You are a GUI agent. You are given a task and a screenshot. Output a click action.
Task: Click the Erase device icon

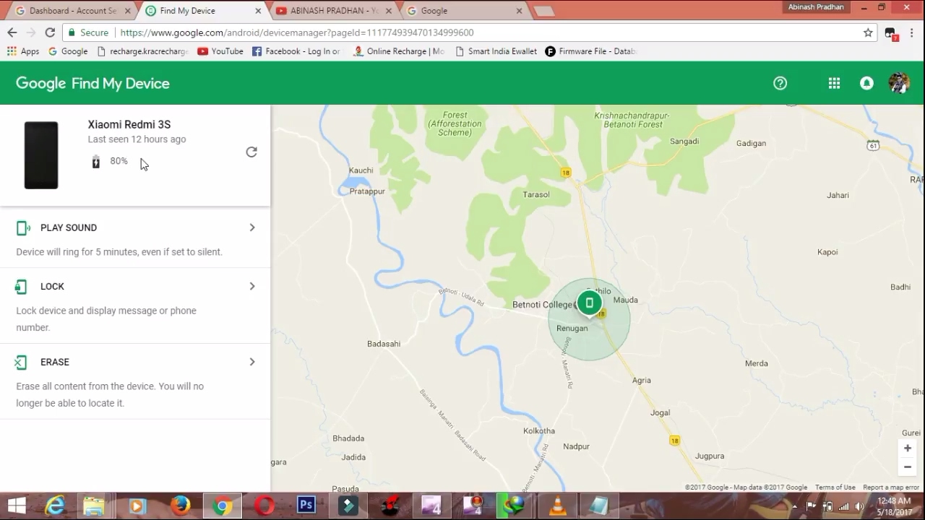pyautogui.click(x=21, y=362)
